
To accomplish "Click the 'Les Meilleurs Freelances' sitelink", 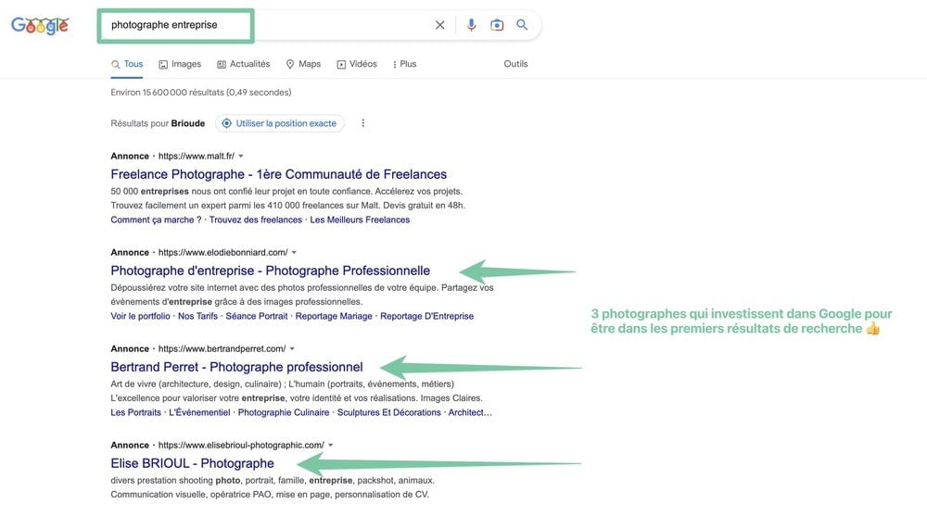I will tap(360, 220).
